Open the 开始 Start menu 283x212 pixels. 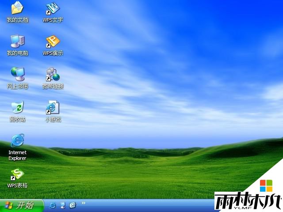tap(22, 205)
